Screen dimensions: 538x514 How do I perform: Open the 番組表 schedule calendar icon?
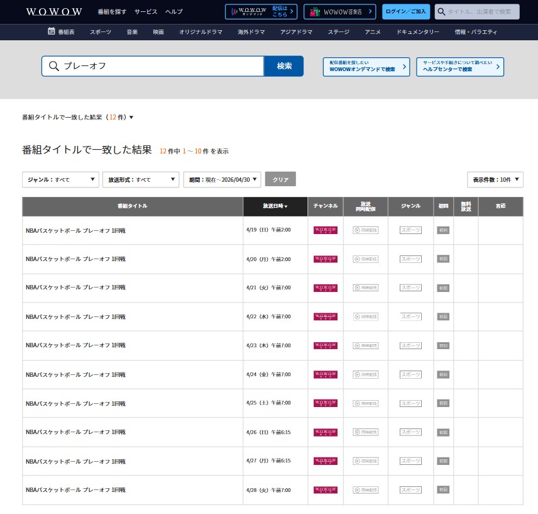52,32
